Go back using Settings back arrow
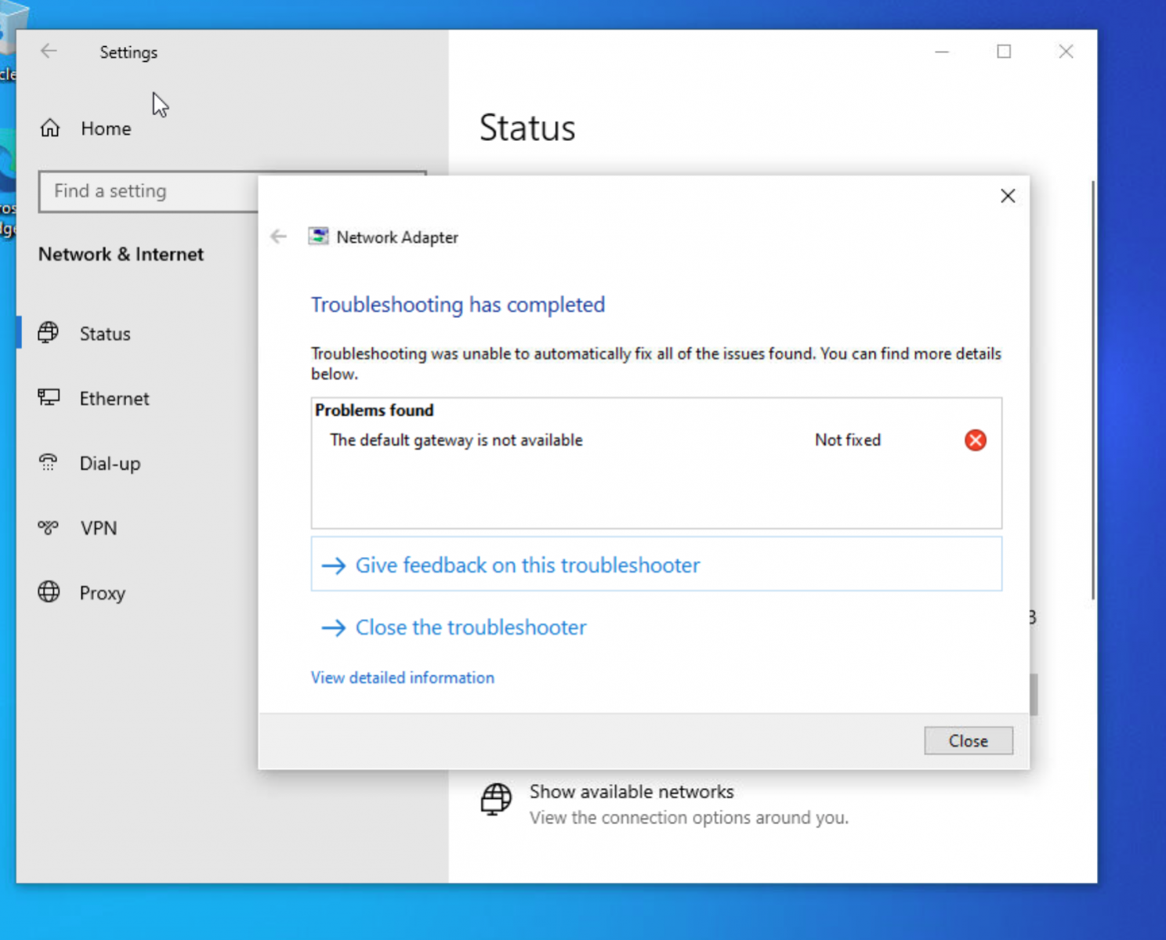The image size is (1166, 940). (49, 52)
